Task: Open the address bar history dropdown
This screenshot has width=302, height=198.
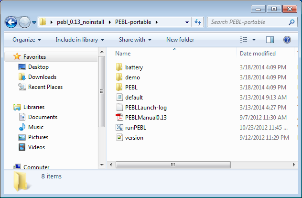Action: (187, 22)
